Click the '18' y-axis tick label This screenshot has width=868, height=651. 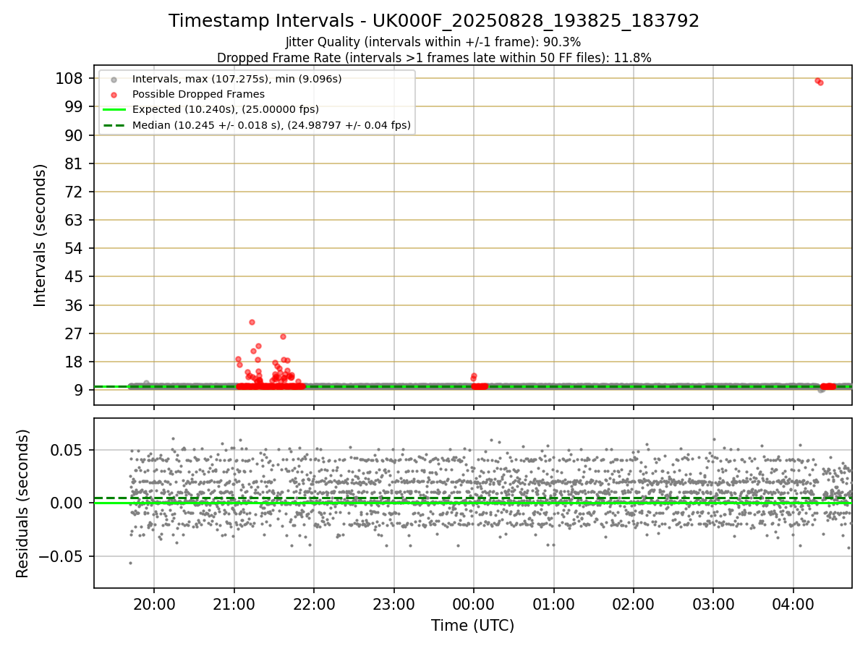click(x=74, y=362)
